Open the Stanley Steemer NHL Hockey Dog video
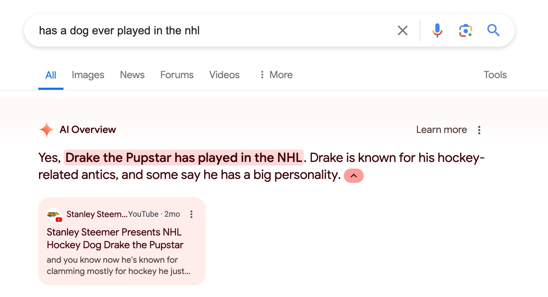Viewport: 548px width, 297px height. (x=114, y=238)
